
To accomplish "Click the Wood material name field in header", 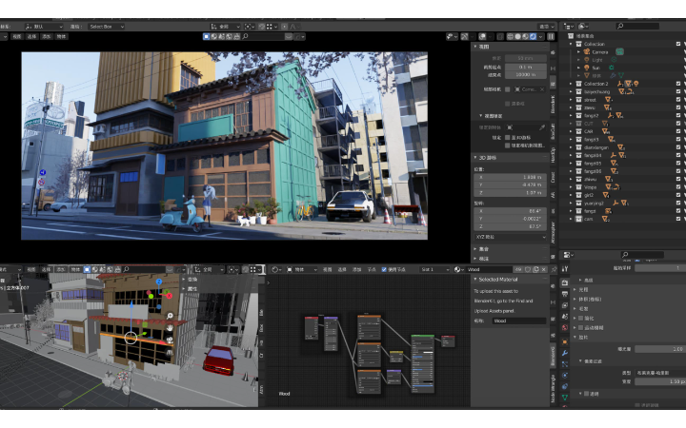I will click(489, 269).
